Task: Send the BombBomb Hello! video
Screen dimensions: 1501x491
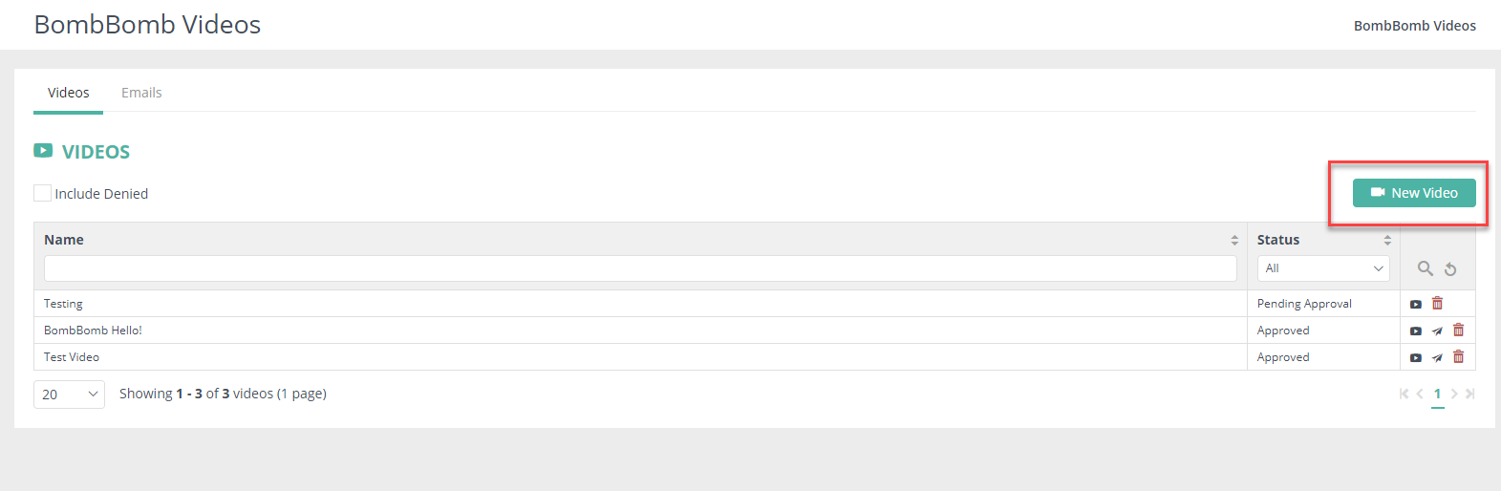Action: coord(1437,331)
